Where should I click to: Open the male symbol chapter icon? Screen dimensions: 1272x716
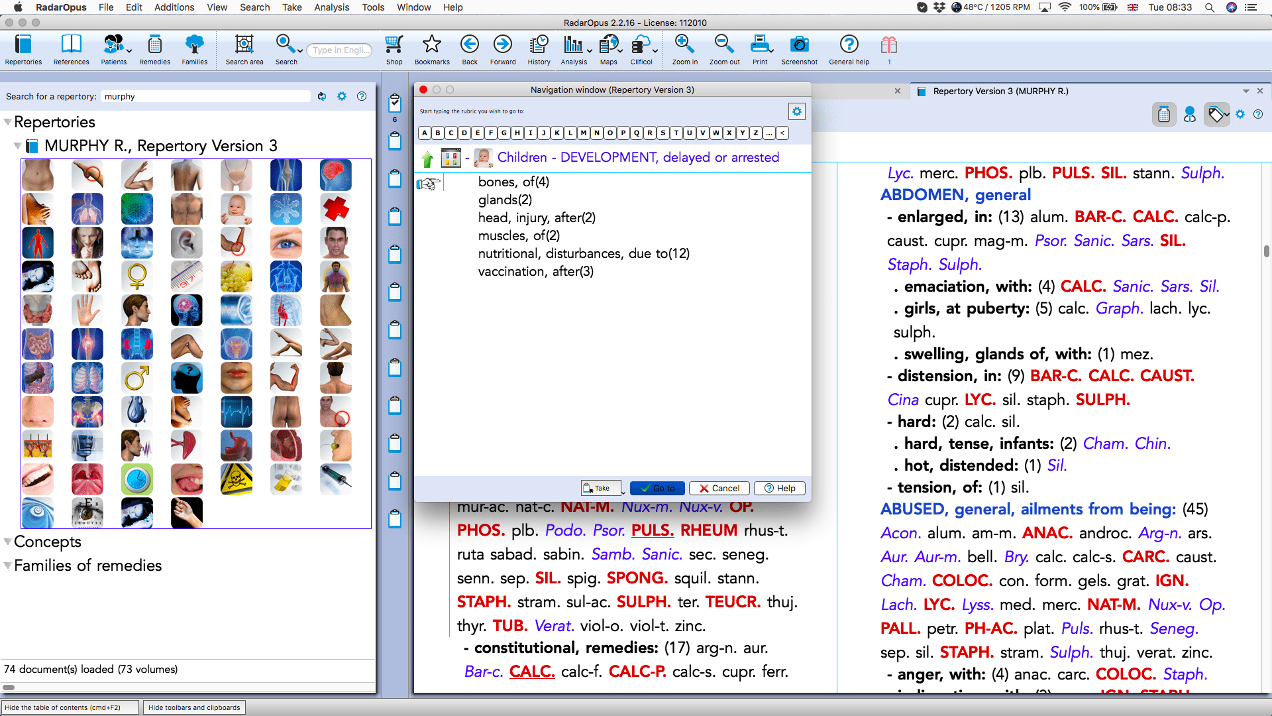click(137, 378)
